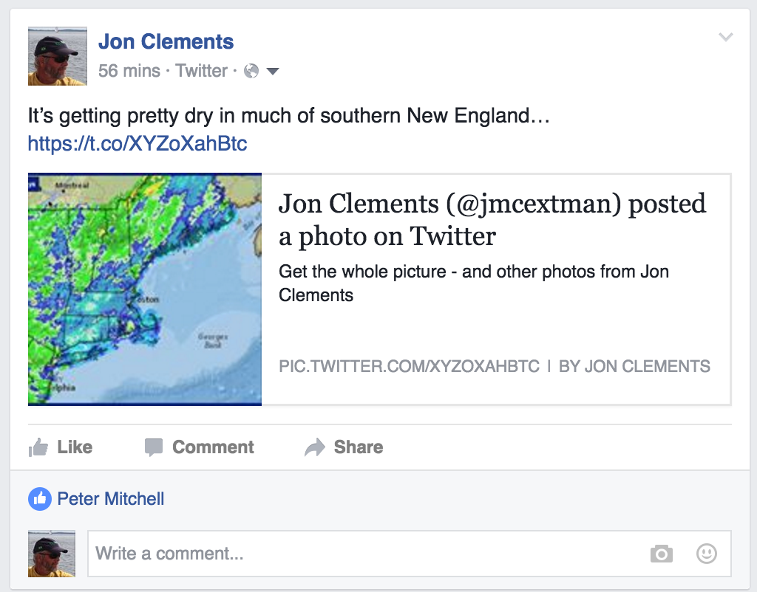Open Jon Clements' profile name link

click(x=166, y=41)
